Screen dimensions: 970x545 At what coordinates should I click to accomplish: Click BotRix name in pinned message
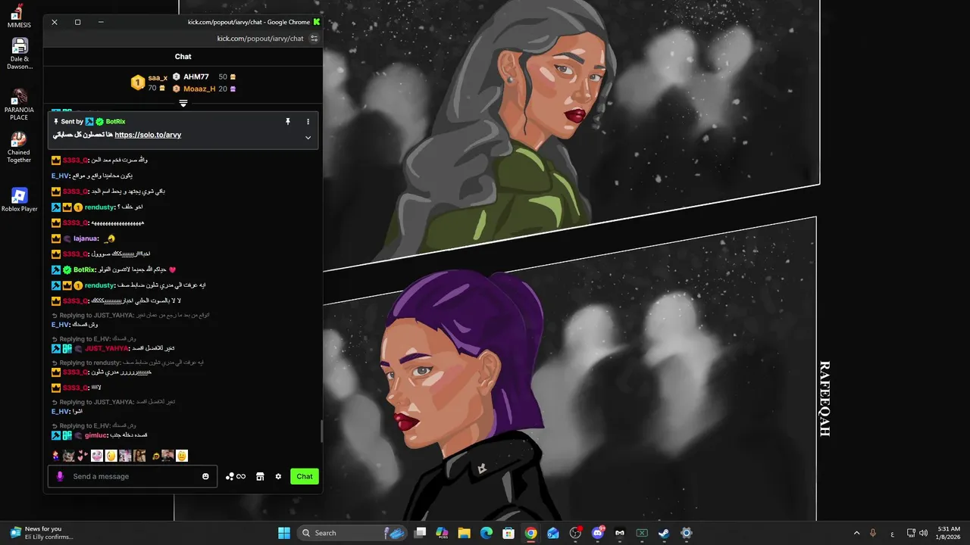coord(115,121)
